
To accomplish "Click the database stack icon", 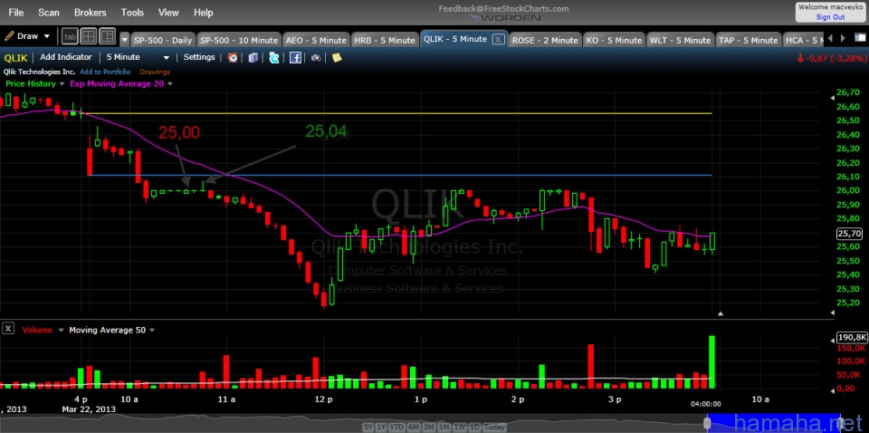I will (253, 57).
